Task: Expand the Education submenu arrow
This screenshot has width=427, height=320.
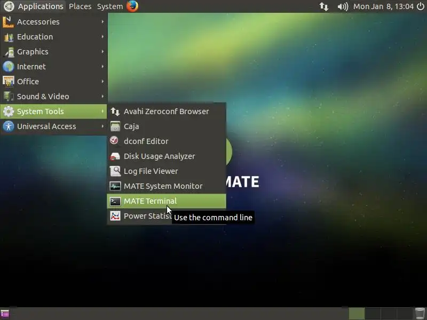Action: (102, 37)
